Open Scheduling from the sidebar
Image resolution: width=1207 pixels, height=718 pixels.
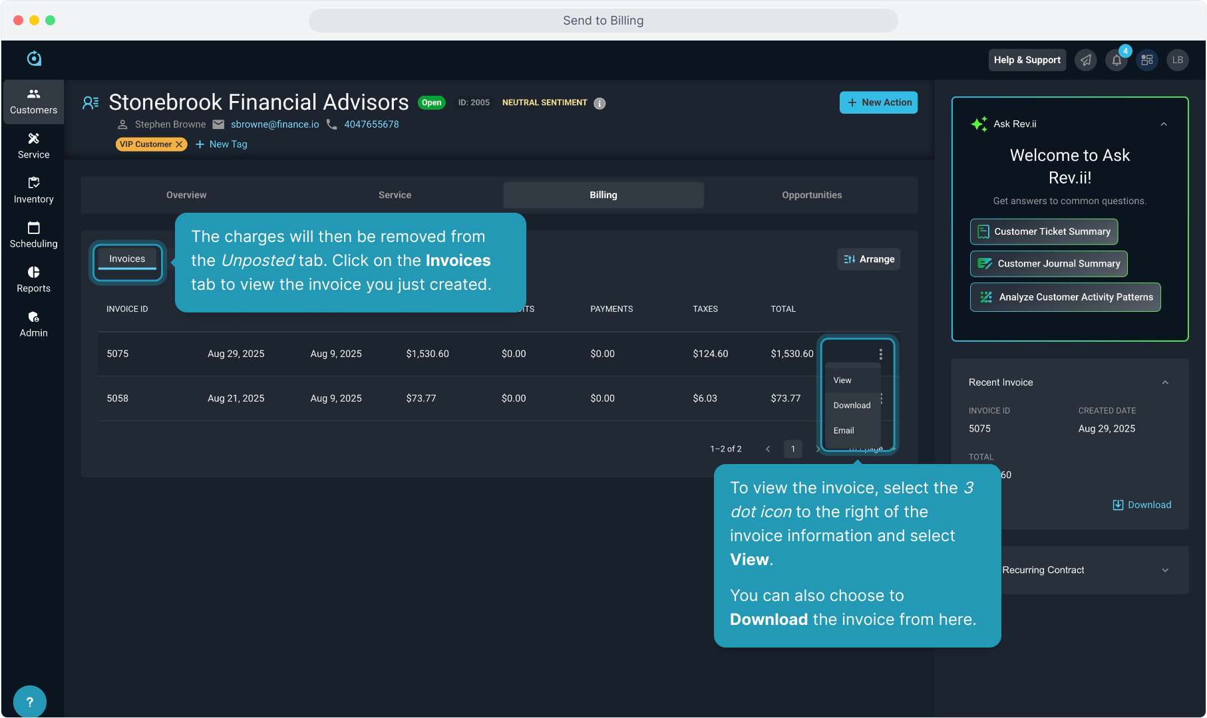pos(33,235)
